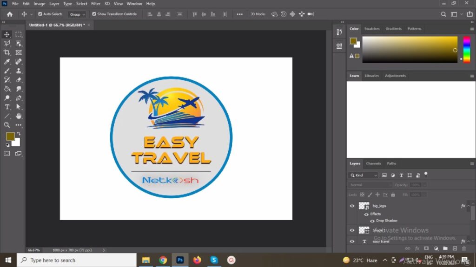The width and height of the screenshot is (476, 267).
Task: Select the Polygonal Lasso tool
Action: 7,43
